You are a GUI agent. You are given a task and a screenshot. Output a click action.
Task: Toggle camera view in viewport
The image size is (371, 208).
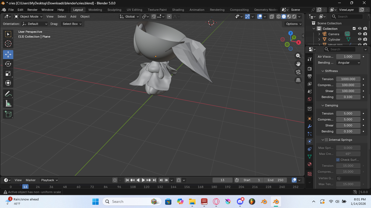(x=298, y=72)
